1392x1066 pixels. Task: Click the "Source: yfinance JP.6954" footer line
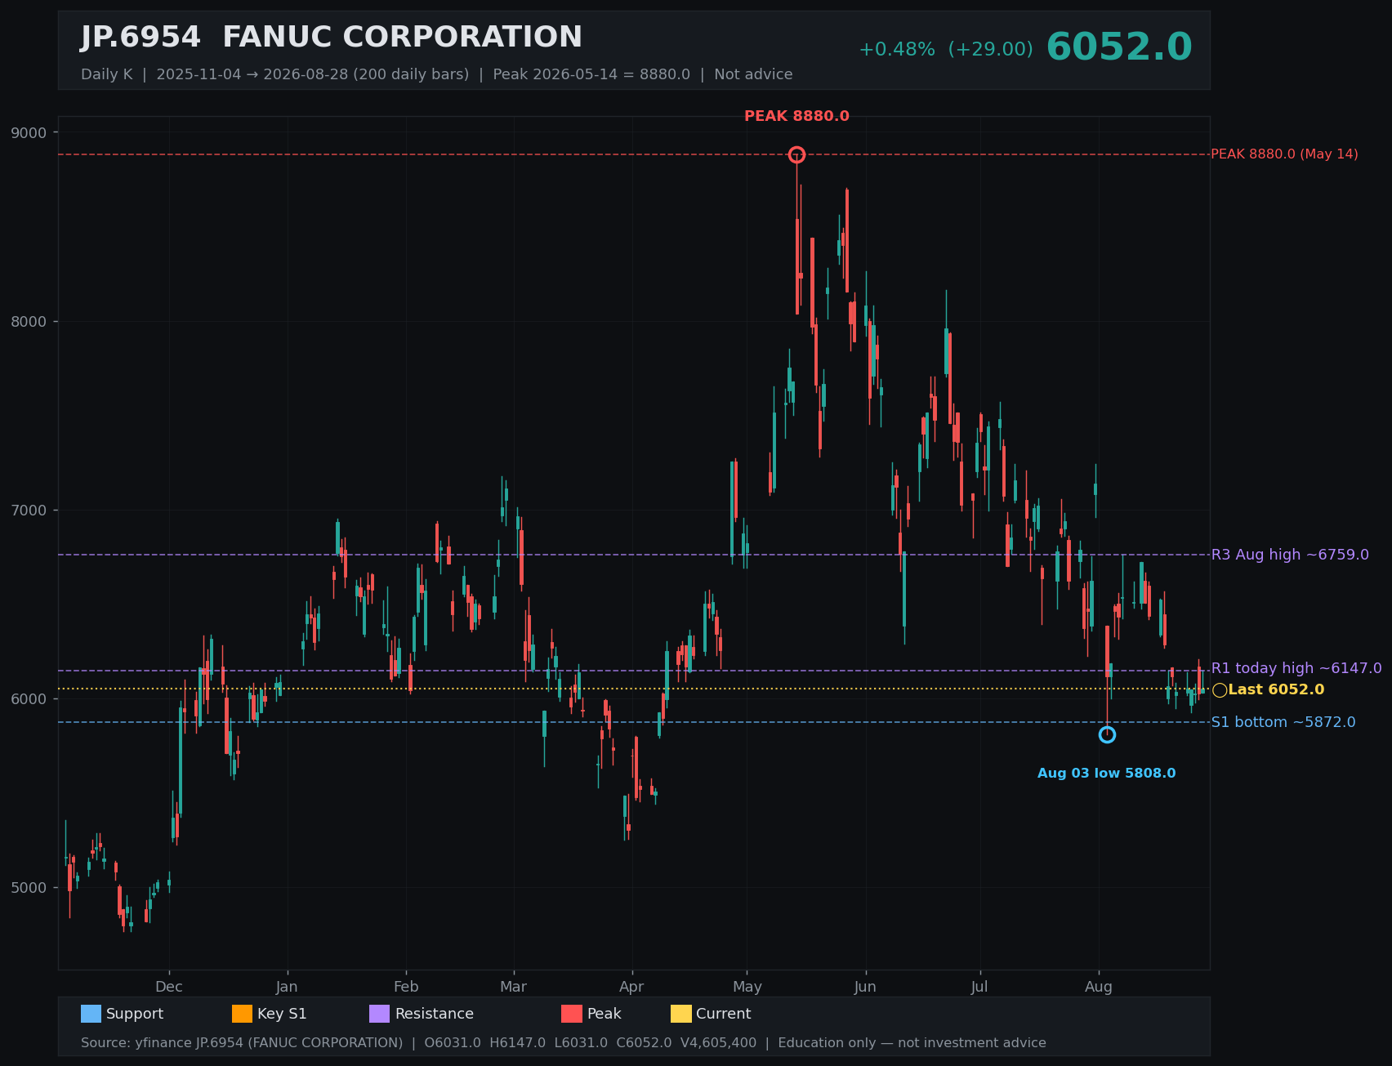(564, 1043)
